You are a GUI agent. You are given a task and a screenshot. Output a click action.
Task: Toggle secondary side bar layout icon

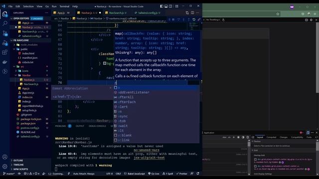click(x=170, y=6)
